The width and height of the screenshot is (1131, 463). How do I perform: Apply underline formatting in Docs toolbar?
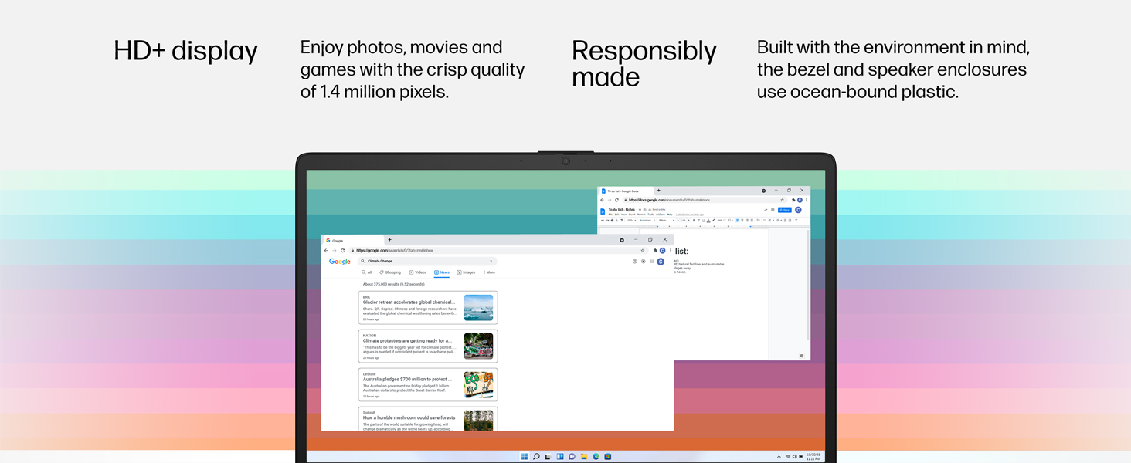click(704, 220)
